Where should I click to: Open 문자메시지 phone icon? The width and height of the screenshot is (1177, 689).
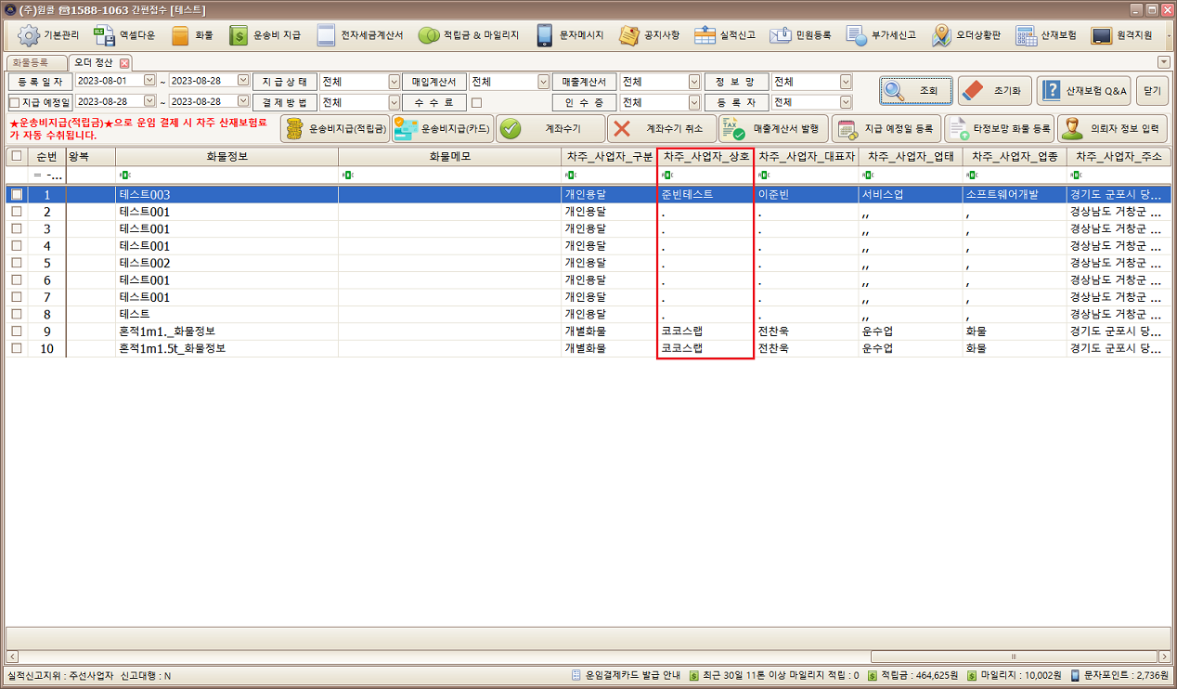click(545, 35)
